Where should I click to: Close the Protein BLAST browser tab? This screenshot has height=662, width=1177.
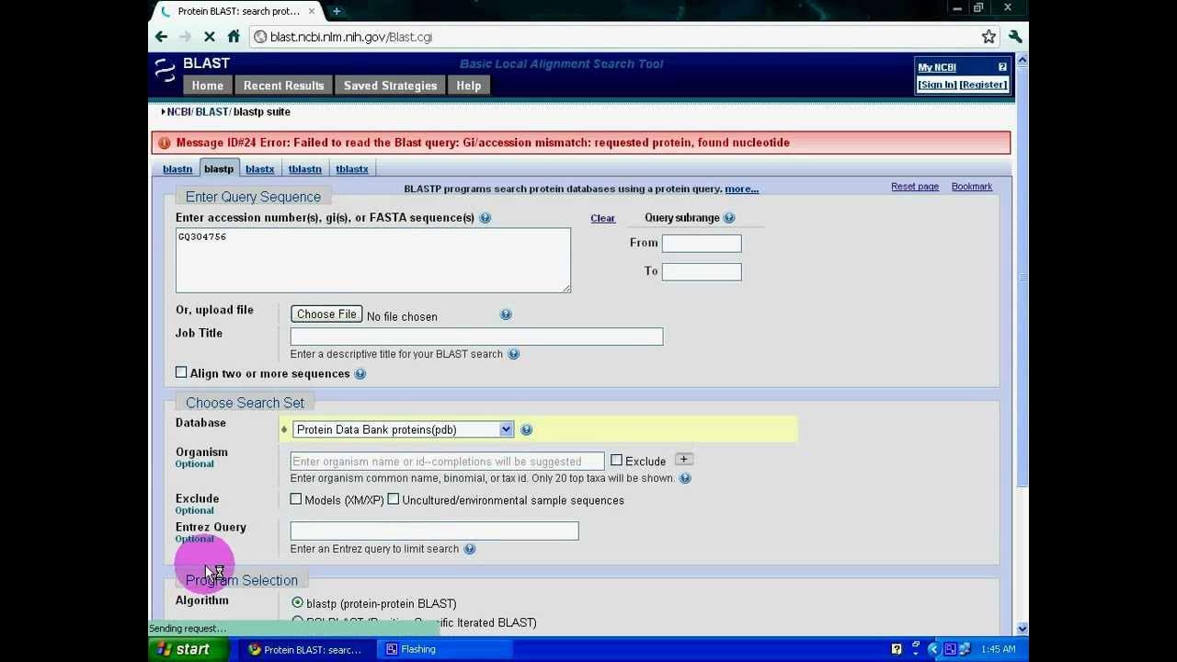312,11
